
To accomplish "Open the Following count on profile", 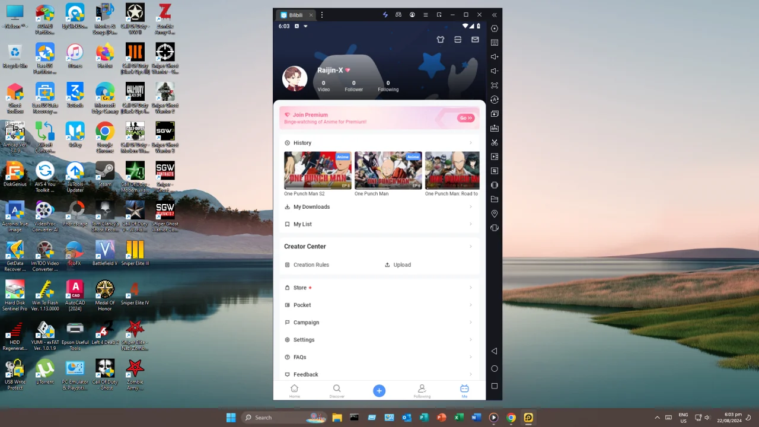I will coord(388,87).
